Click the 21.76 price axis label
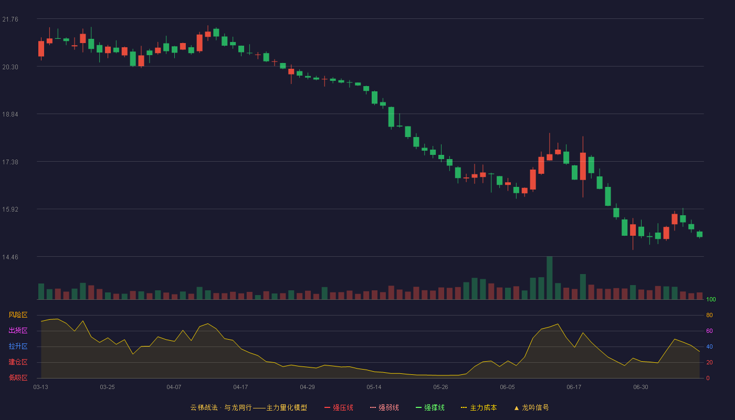 [x=10, y=19]
